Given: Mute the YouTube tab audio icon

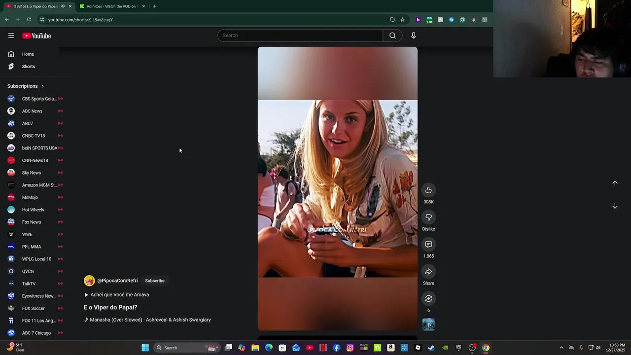Looking at the screenshot, I should (63, 6).
